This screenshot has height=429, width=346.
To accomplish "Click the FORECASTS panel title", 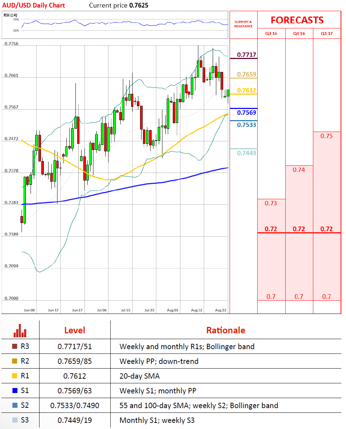I will 297,20.
